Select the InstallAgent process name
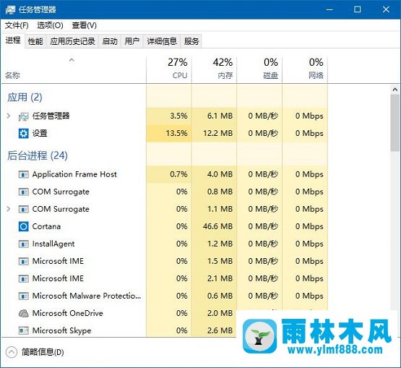401x368 pixels. [53, 244]
